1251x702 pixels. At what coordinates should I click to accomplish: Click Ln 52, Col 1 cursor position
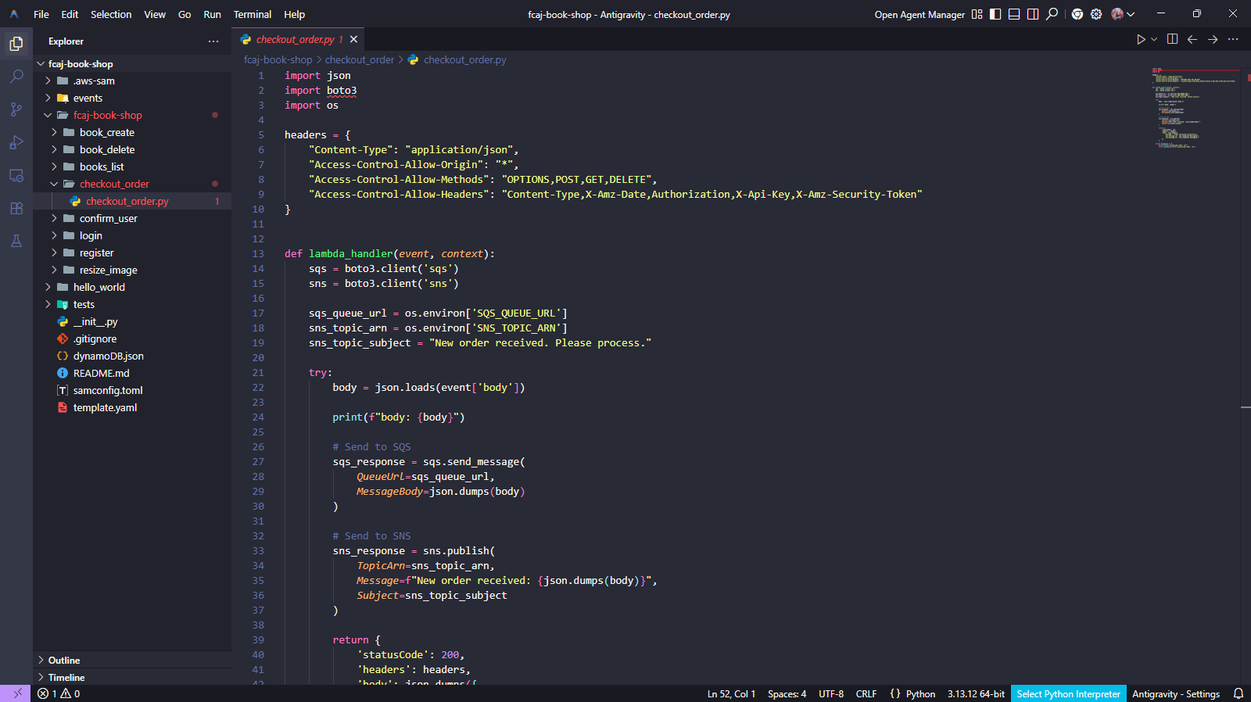(x=731, y=693)
